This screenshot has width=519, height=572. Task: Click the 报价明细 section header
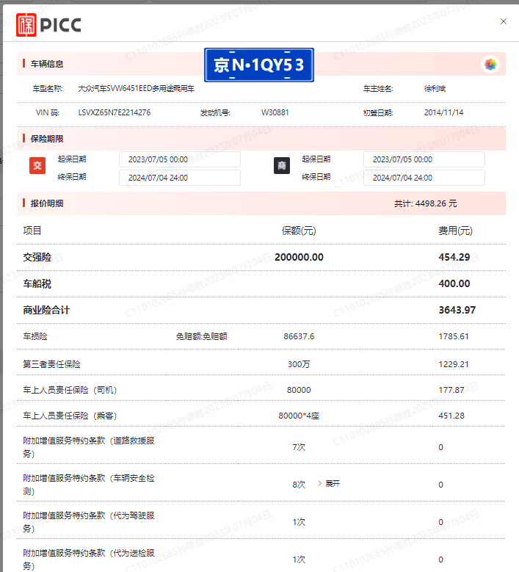[46, 203]
